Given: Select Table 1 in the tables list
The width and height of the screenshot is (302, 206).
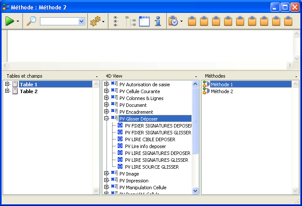Looking at the screenshot, I should [x=28, y=85].
